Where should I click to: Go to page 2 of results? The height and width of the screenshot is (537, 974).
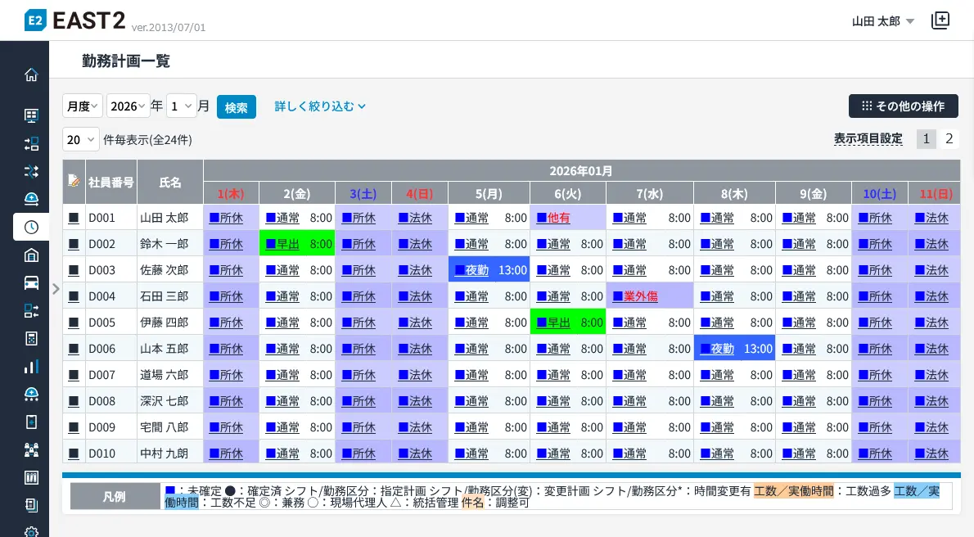point(949,138)
